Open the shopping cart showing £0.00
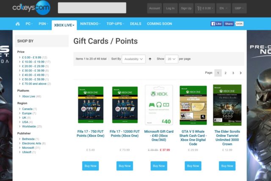Screen dimensions: 271x181 [205, 8]
